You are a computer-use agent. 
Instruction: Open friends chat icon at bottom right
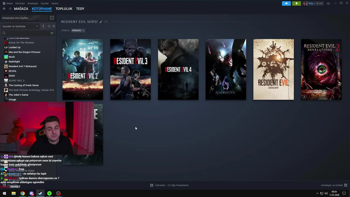(x=346, y=185)
